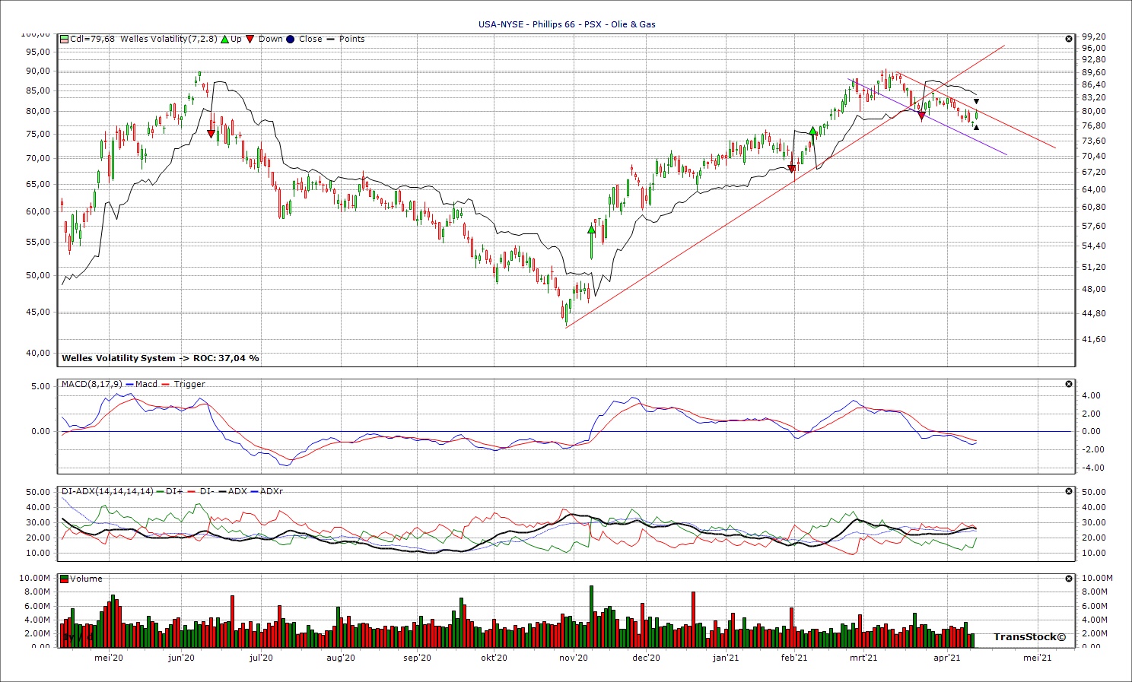Click the blue Close dot legend icon
The width and height of the screenshot is (1132, 682).
tap(291, 39)
